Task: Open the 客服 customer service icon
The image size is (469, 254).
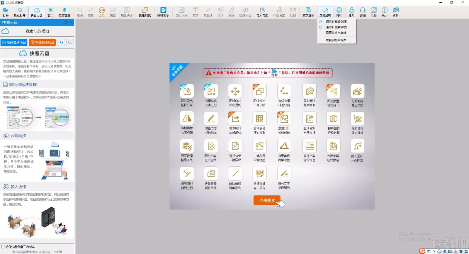Action: click(x=363, y=12)
